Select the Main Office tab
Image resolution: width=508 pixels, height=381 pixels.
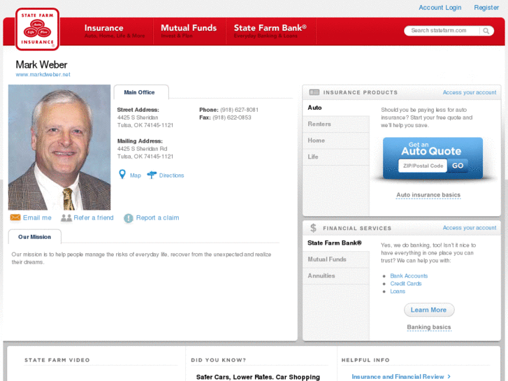click(x=141, y=92)
